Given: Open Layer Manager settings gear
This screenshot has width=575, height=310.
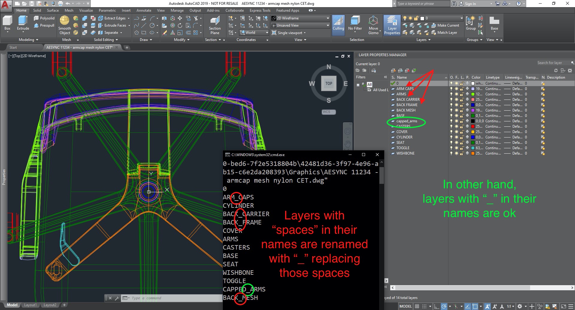Looking at the screenshot, I should [570, 71].
